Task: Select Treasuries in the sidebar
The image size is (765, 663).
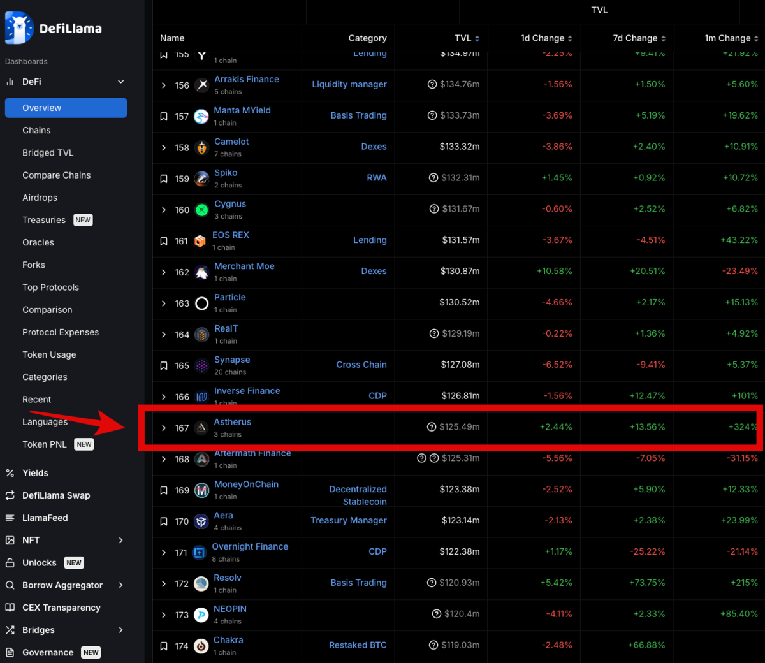Action: point(44,220)
